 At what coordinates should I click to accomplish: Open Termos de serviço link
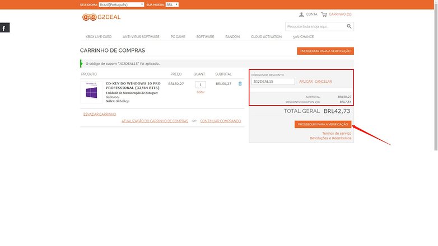(x=337, y=133)
